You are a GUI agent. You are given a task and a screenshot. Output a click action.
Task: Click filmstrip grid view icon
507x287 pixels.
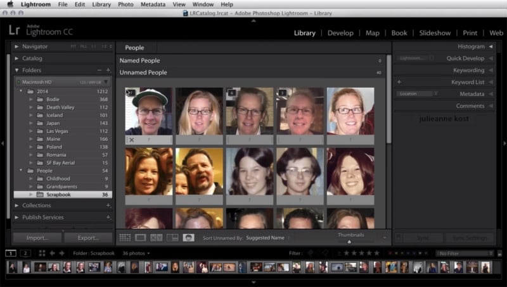pyautogui.click(x=42, y=253)
